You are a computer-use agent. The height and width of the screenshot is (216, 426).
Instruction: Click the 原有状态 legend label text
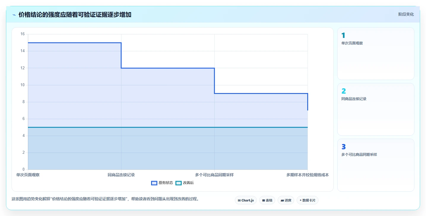point(166,183)
